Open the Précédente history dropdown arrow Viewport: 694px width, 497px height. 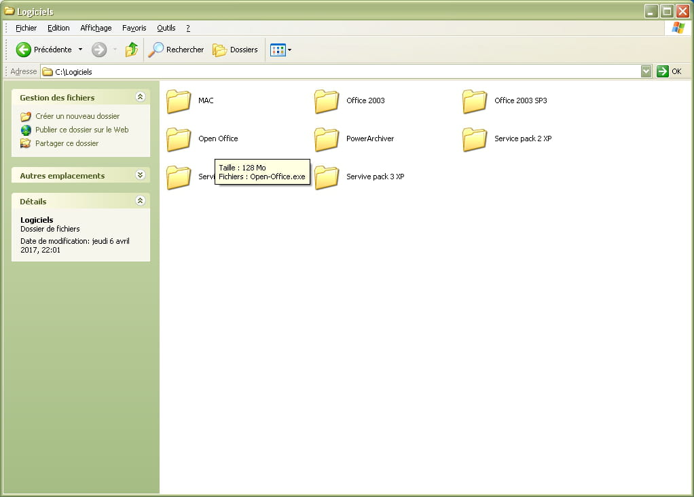click(x=80, y=50)
